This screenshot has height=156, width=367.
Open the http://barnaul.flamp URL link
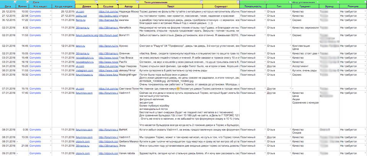click(x=108, y=20)
